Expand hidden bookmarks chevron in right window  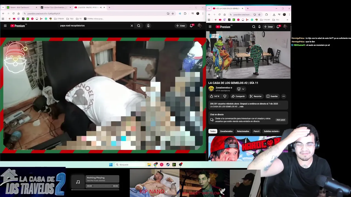(287, 20)
